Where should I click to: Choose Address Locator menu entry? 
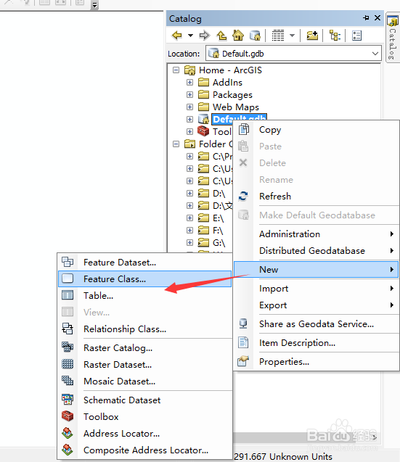pos(145,434)
